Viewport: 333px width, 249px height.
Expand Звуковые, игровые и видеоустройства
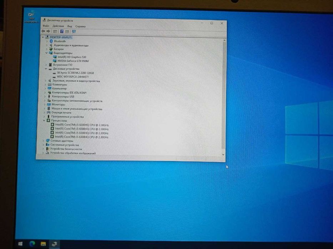[x=45, y=81]
